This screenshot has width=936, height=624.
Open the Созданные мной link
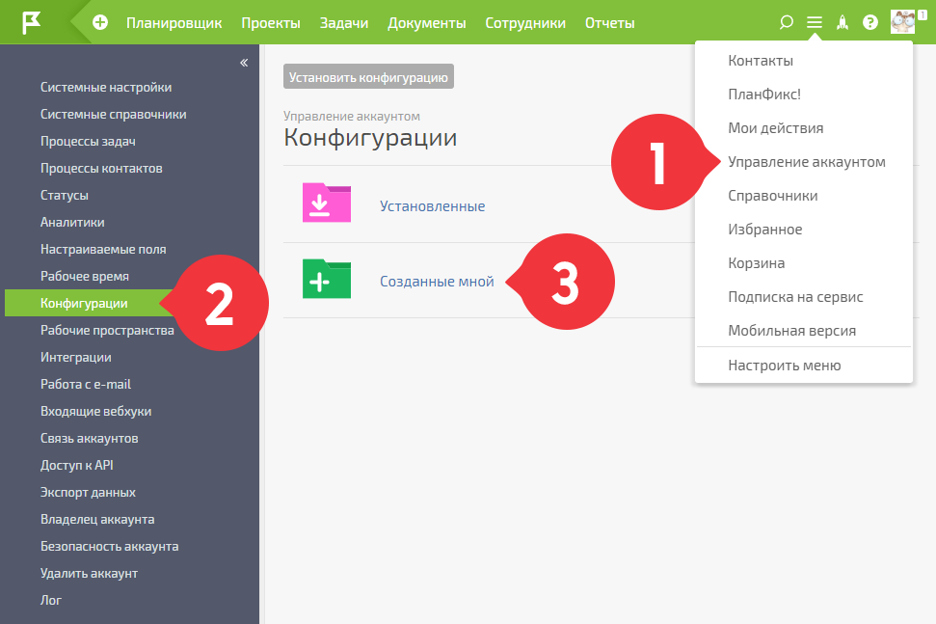[437, 282]
